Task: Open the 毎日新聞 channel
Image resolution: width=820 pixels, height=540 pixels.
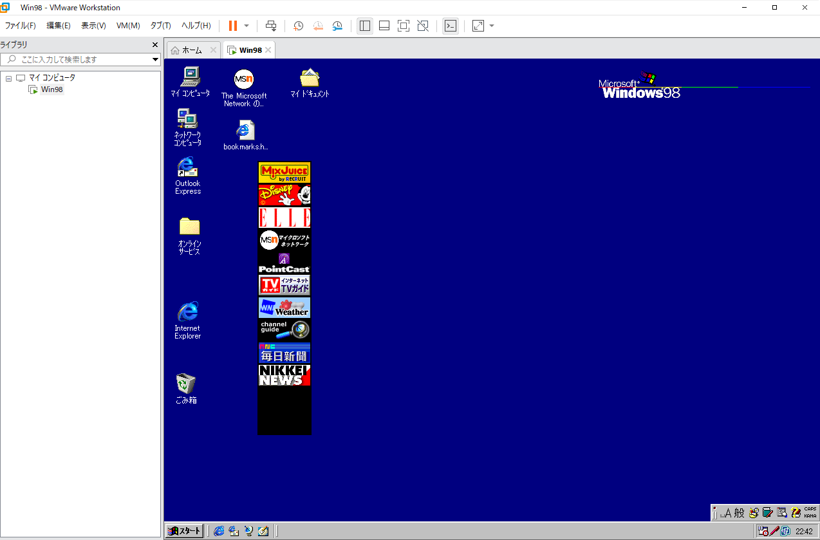Action: coord(284,353)
